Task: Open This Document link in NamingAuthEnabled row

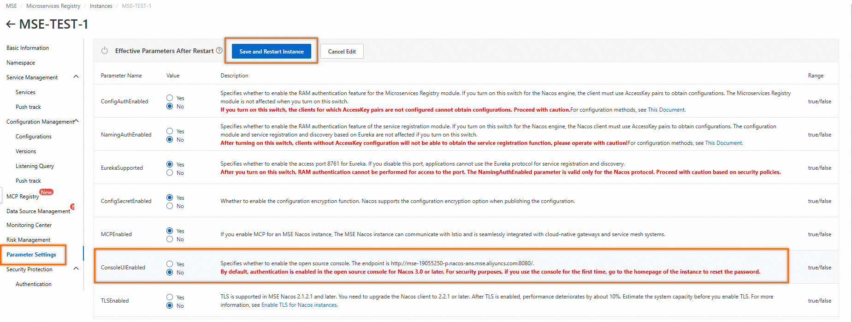Action: pos(723,143)
